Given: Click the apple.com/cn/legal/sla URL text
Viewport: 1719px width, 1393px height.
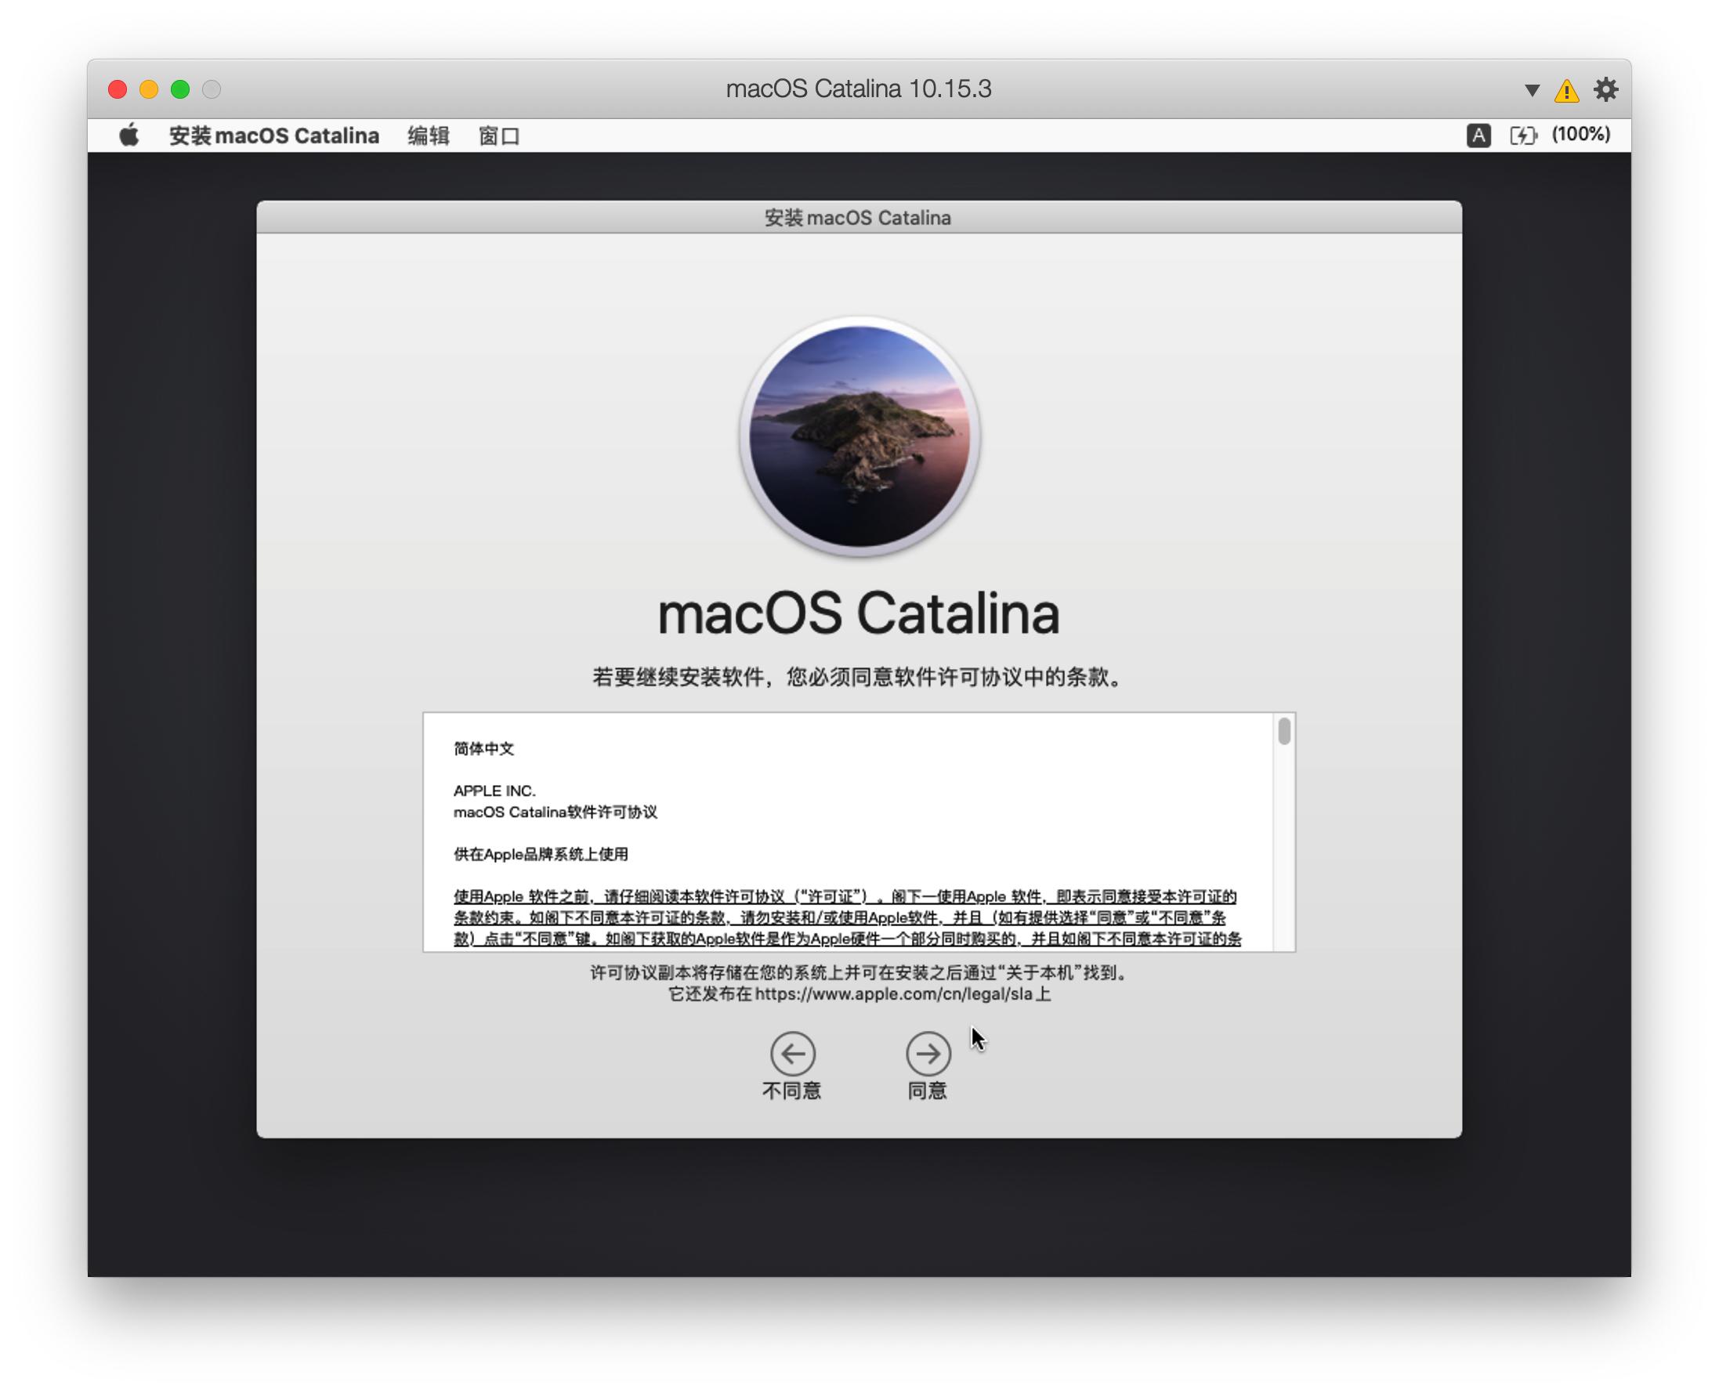Looking at the screenshot, I should (892, 993).
